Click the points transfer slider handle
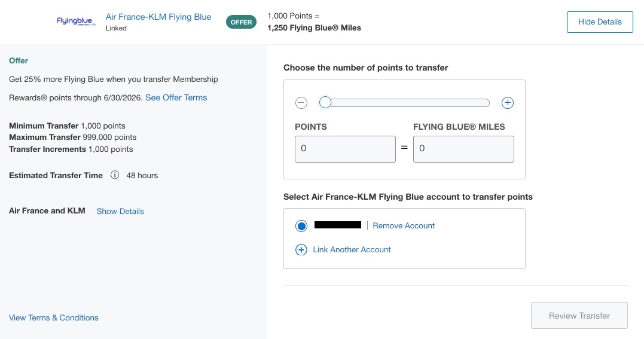644x339 pixels. tap(325, 103)
